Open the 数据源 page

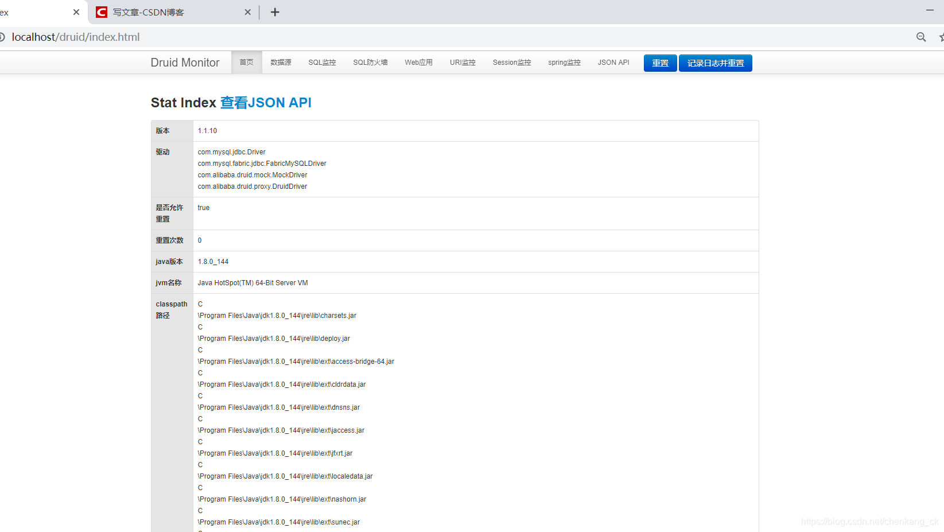click(x=281, y=63)
